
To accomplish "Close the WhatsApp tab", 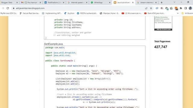I will tap(110, 2).
